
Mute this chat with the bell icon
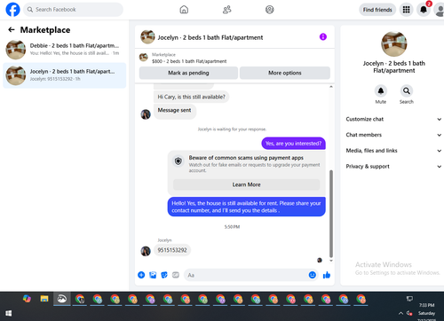381,90
